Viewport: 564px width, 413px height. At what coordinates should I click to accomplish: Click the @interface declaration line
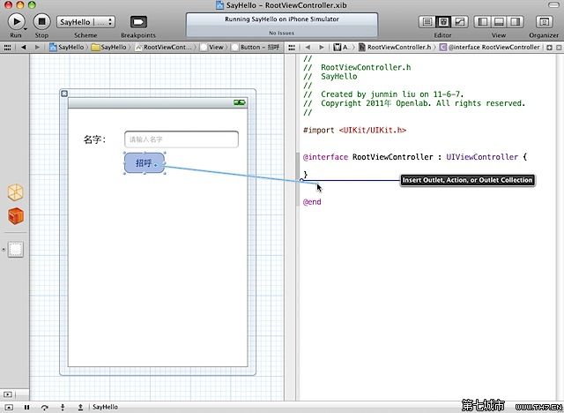click(x=415, y=157)
